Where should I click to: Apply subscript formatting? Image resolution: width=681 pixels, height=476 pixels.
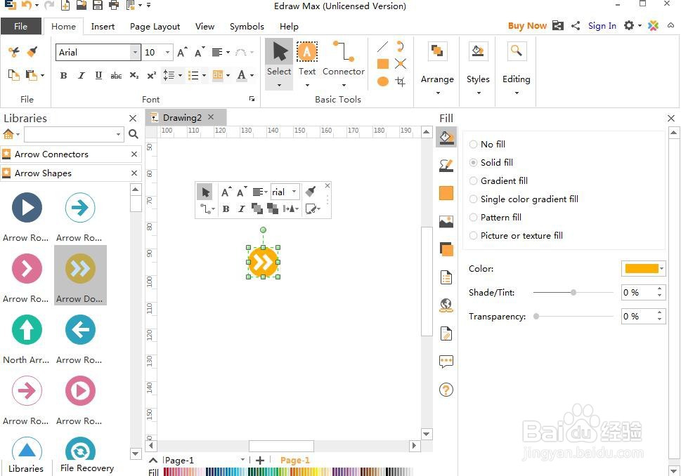coord(134,76)
